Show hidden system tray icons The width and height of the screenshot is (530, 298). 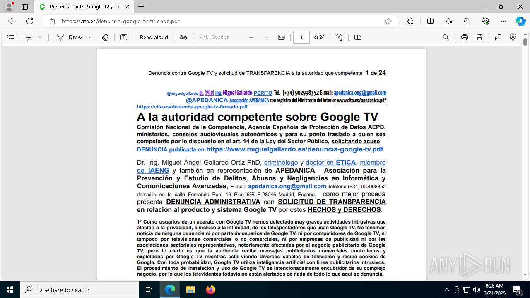tap(447, 290)
